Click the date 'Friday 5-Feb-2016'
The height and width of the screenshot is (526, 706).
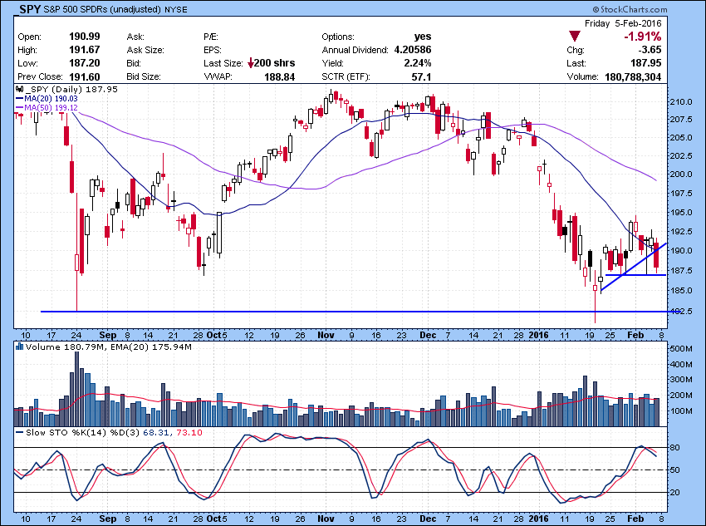[x=623, y=23]
